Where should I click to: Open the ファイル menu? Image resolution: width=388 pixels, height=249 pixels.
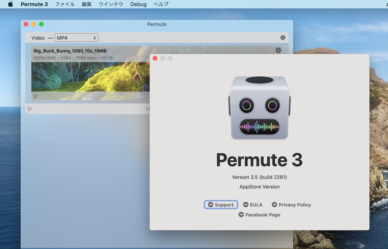click(x=65, y=4)
